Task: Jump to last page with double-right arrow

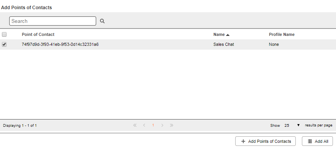Action: 171,125
